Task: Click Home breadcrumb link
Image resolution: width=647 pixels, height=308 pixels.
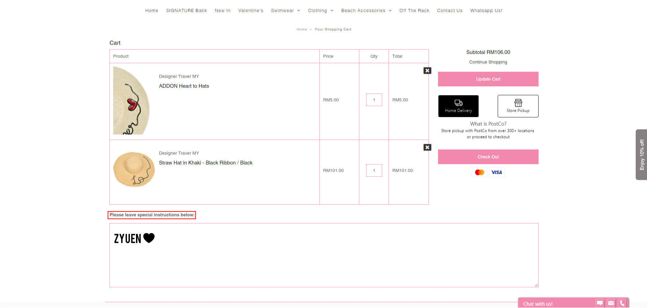Action: click(x=302, y=29)
